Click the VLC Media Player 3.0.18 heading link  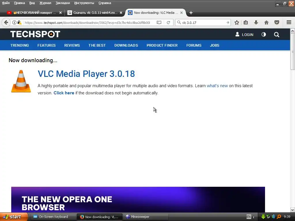point(86,74)
